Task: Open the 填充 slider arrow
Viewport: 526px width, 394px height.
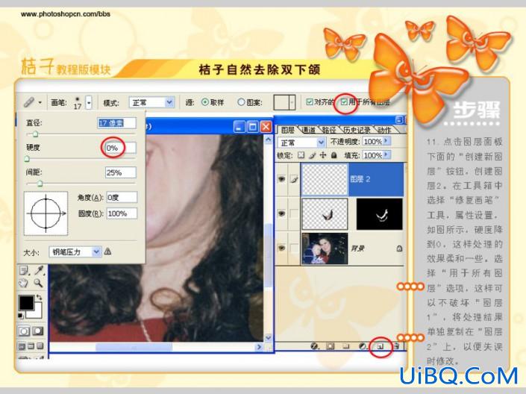Action: pos(386,154)
